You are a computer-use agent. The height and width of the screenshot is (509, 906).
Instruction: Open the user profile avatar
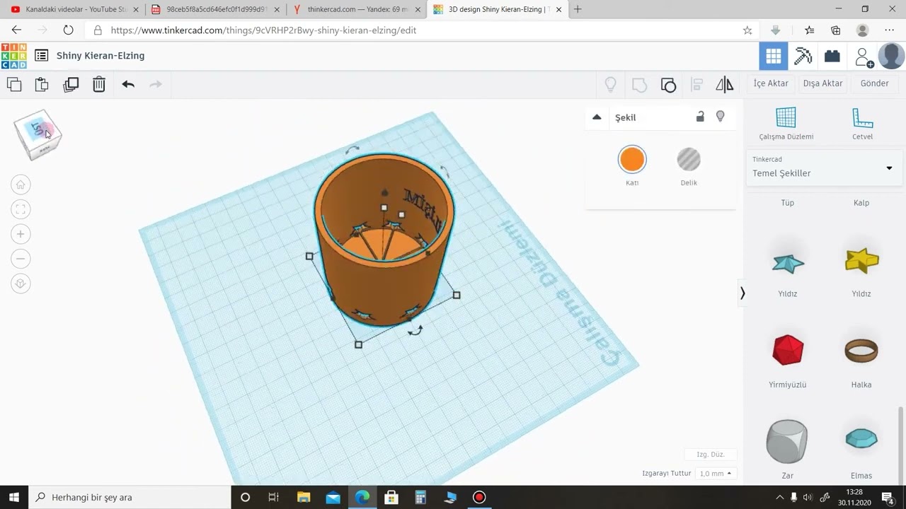[x=891, y=56]
